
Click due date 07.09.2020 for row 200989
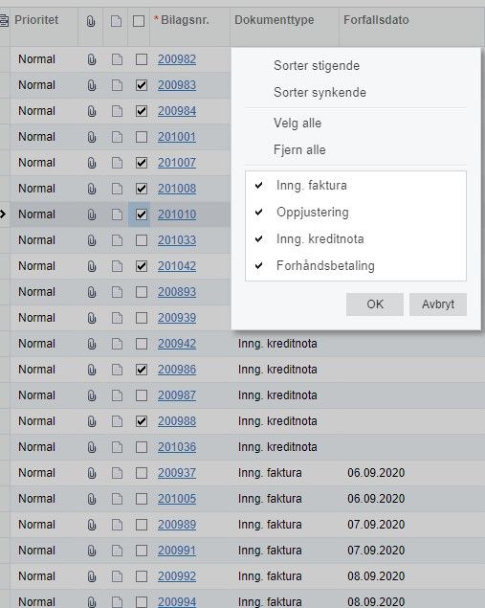click(376, 525)
